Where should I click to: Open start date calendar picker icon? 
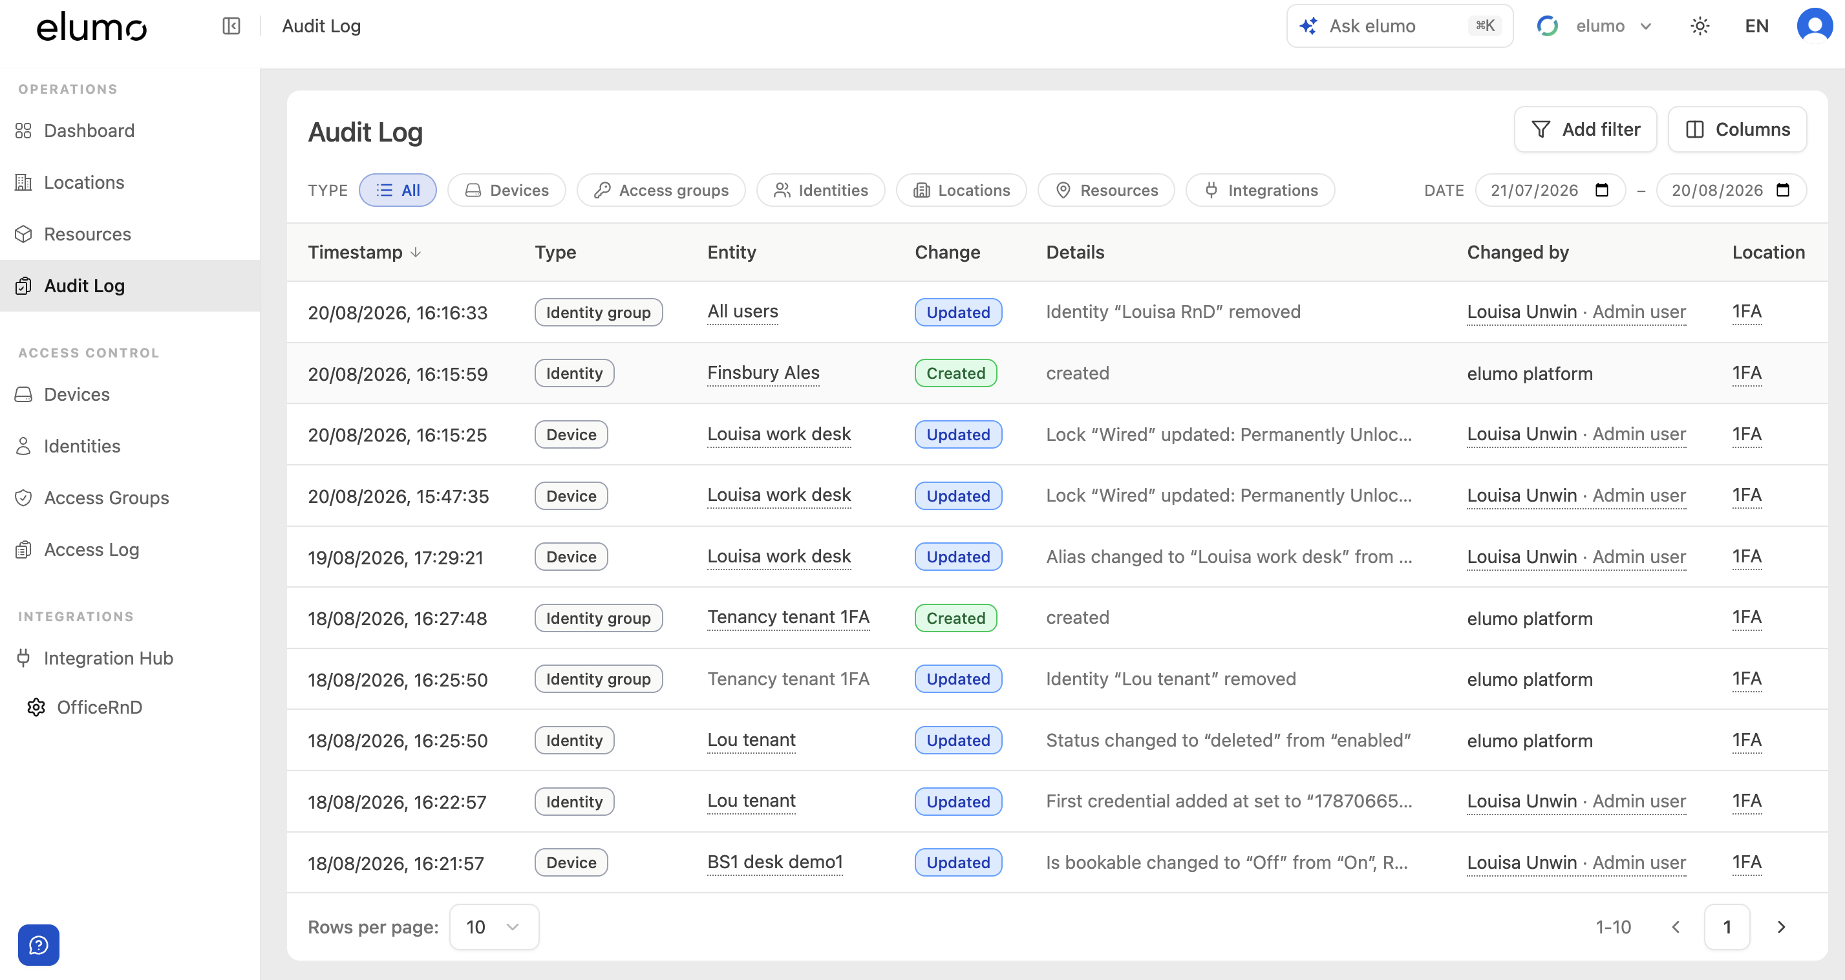pos(1602,190)
